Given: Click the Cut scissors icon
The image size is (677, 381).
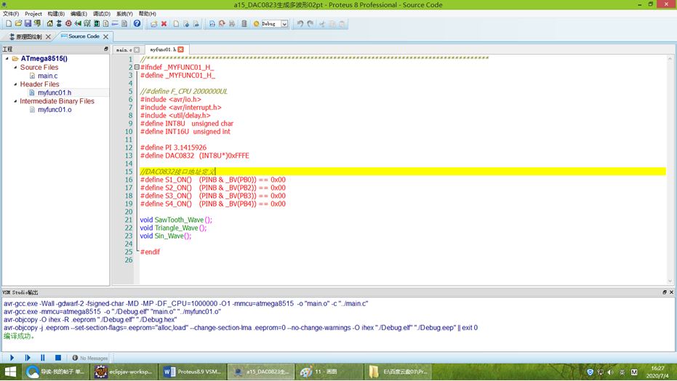Looking at the screenshot, I should coord(322,24).
